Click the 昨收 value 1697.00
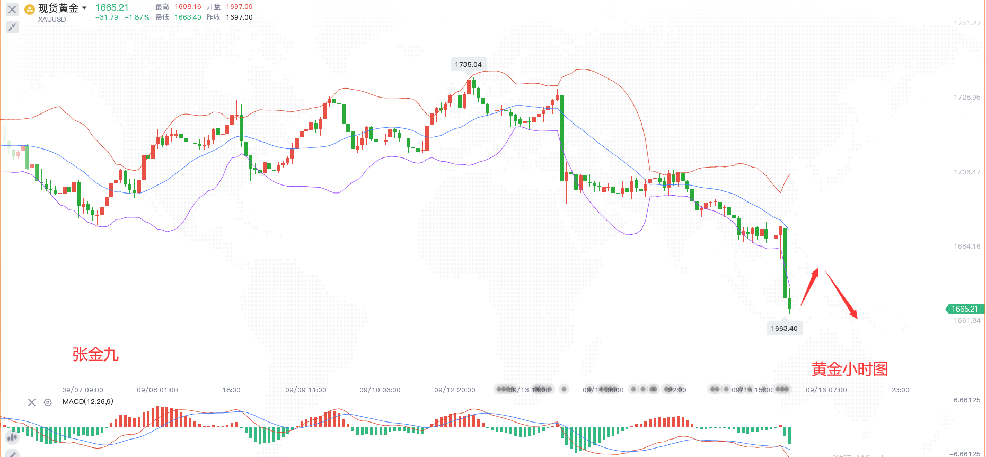This screenshot has height=457, width=986. [240, 17]
